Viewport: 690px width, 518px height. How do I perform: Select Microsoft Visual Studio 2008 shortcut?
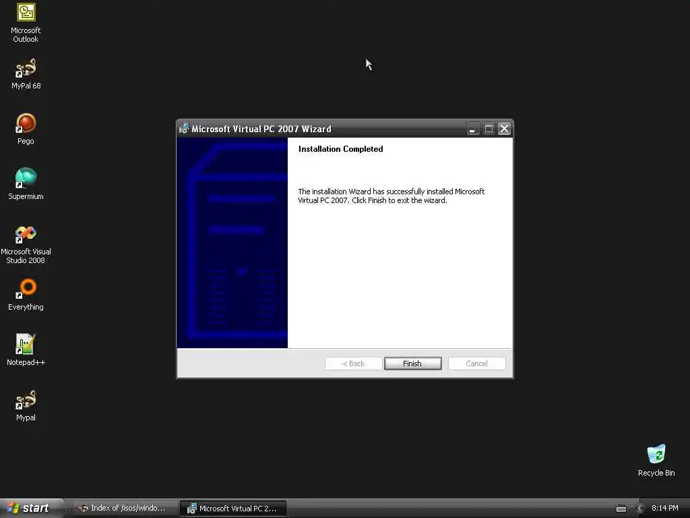tap(26, 244)
